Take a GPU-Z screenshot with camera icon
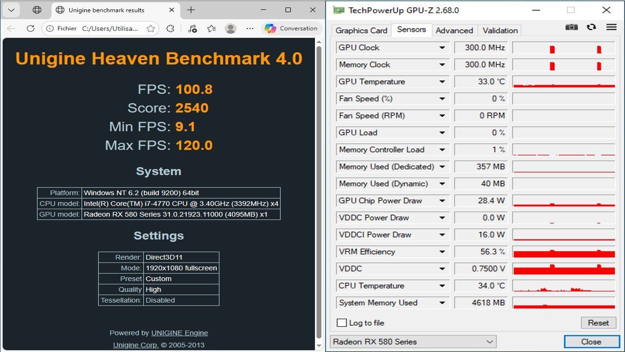Viewport: 625px width, 352px height. [571, 27]
